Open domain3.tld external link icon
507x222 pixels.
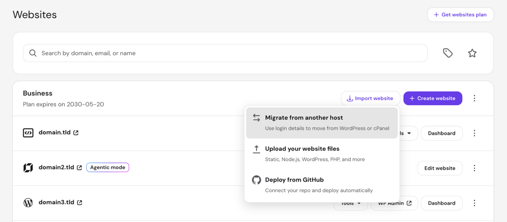(80, 203)
